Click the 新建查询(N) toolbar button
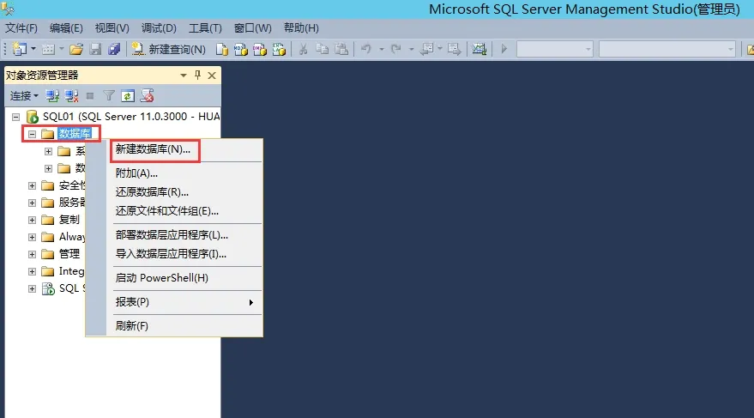The height and width of the screenshot is (418, 754). (168, 49)
